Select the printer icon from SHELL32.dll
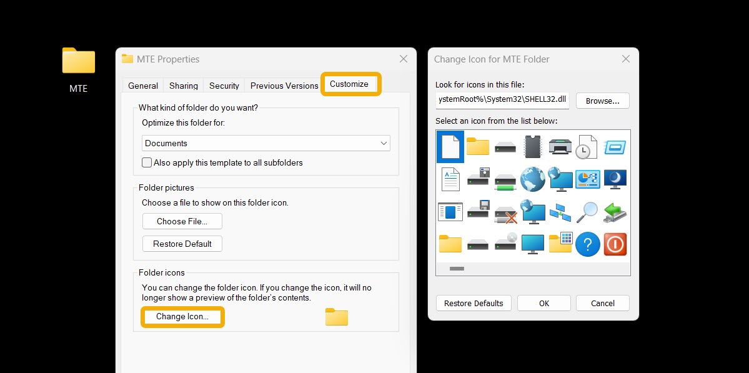This screenshot has height=373, width=749. (x=560, y=146)
